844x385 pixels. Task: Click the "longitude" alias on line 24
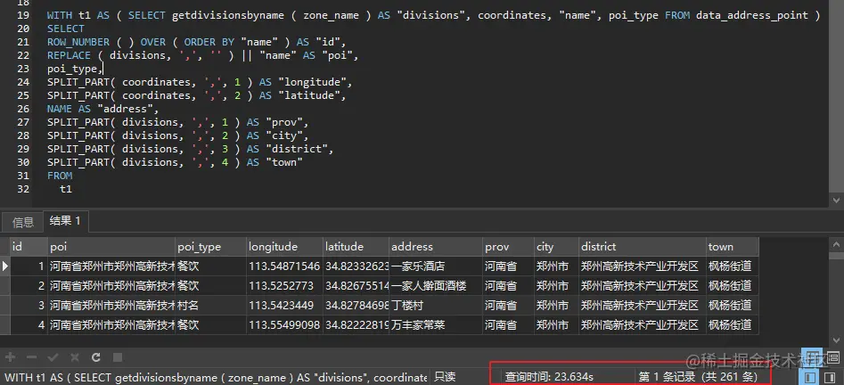[315, 82]
